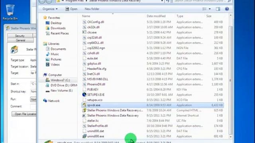Open Explorer help icon
255x143 pixels.
pyautogui.click(x=227, y=9)
